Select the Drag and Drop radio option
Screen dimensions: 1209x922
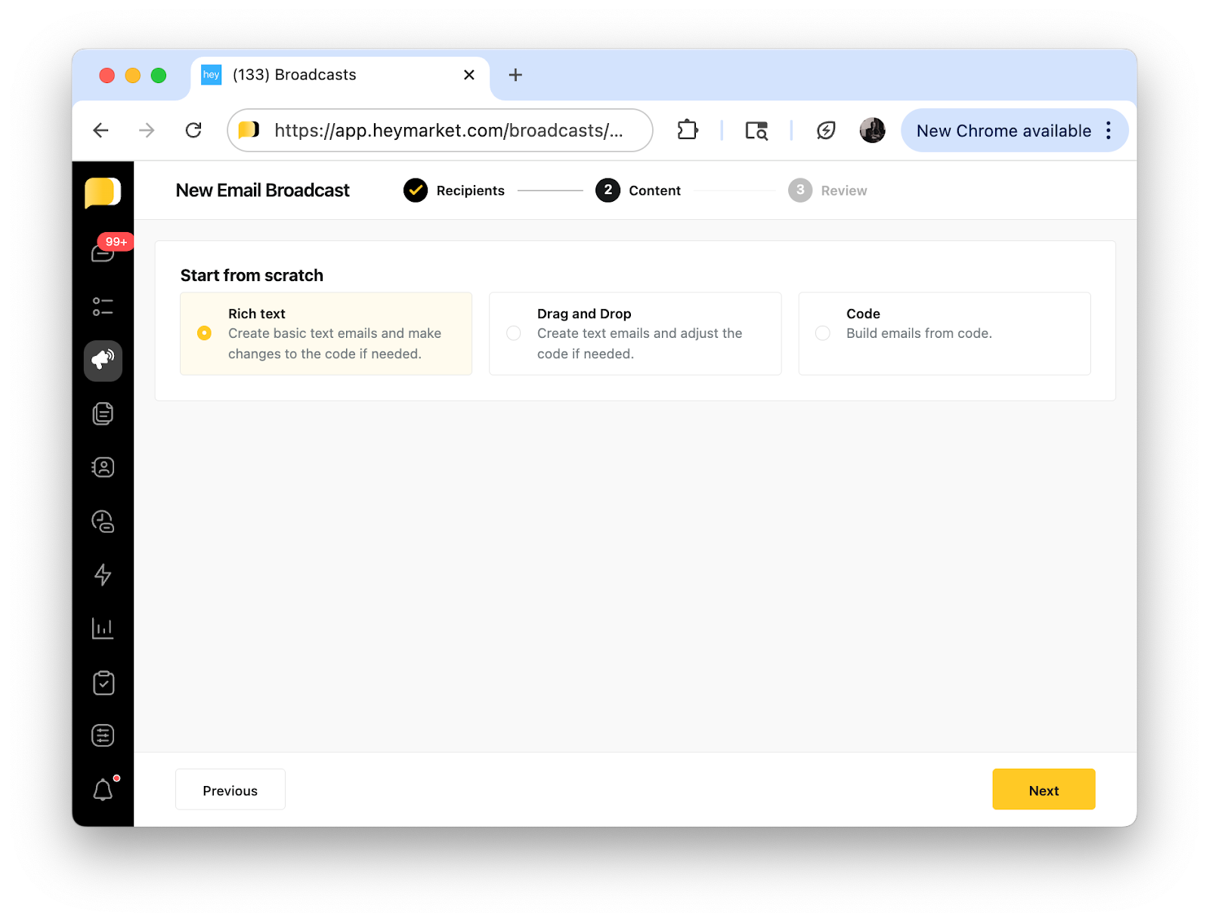(x=514, y=333)
